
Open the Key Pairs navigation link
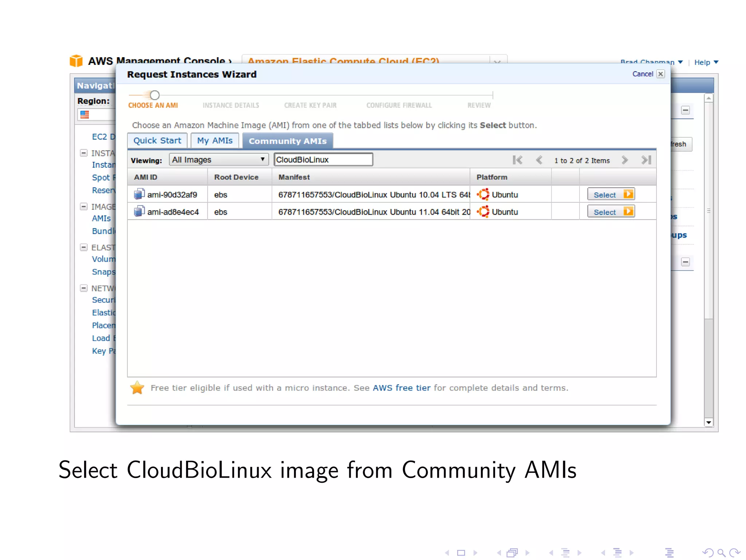click(x=104, y=351)
